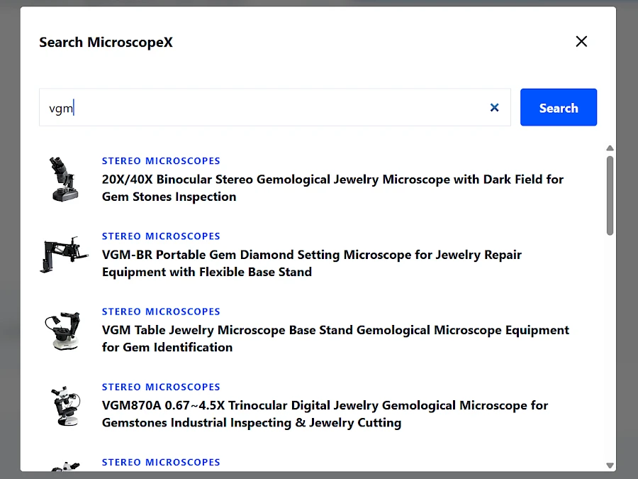Open 20X/40X Binocular Stereo Gemological Microscope result
638x479 pixels.
(x=332, y=188)
